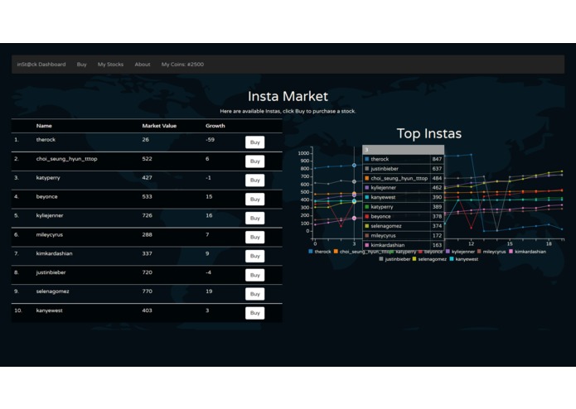Viewport: 576px width, 409px height.
Task: Select therock name in table
Action: coord(46,140)
